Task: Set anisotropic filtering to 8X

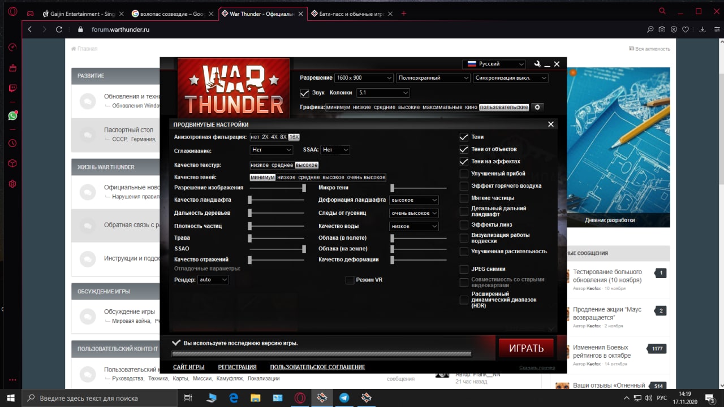Action: coord(283,137)
